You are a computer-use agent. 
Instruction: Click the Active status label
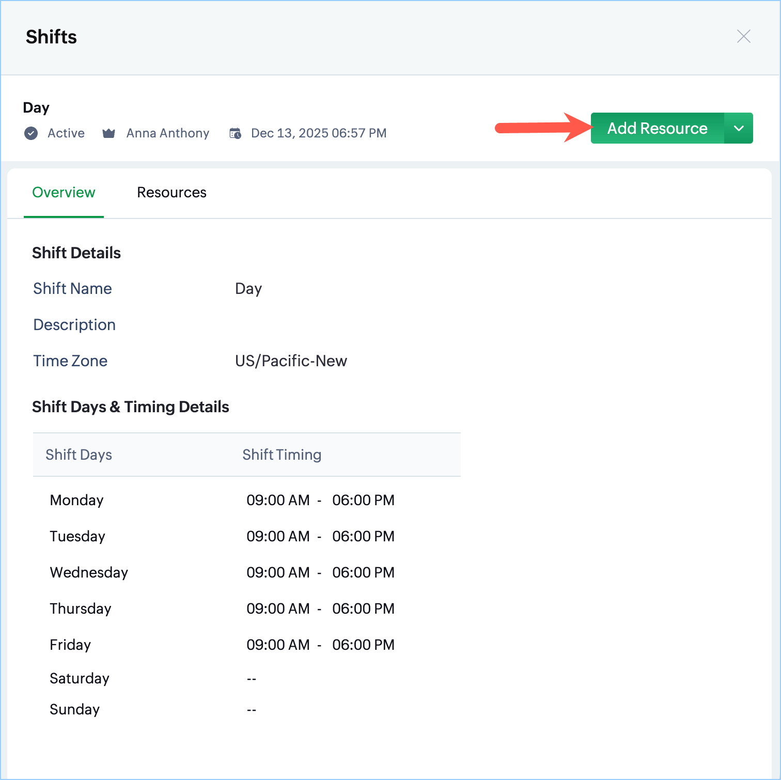(x=66, y=133)
